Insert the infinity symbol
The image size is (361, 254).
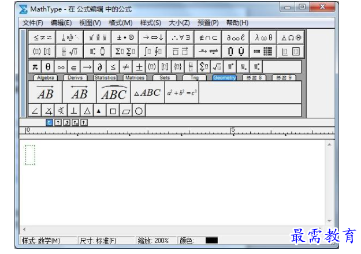click(61, 67)
